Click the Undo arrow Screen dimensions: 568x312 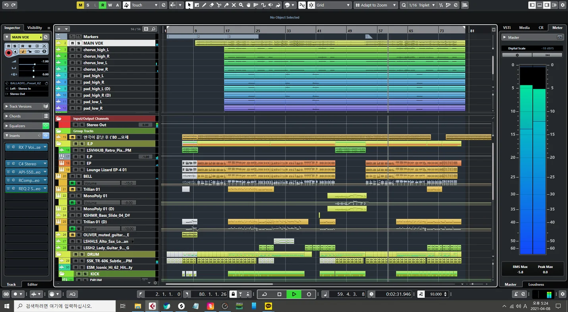[6, 5]
